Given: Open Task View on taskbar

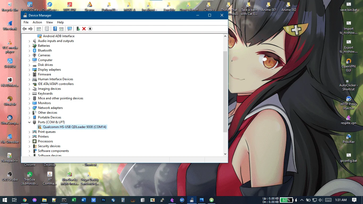Looking at the screenshot, I should click(15, 200).
